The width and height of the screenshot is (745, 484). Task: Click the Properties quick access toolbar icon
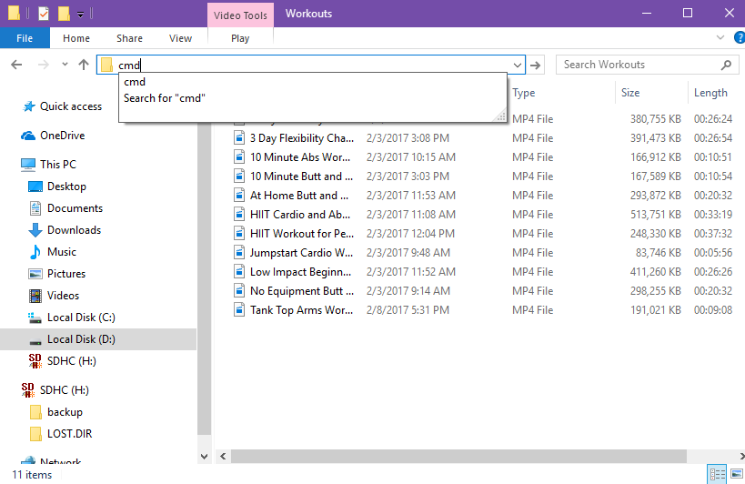[44, 14]
